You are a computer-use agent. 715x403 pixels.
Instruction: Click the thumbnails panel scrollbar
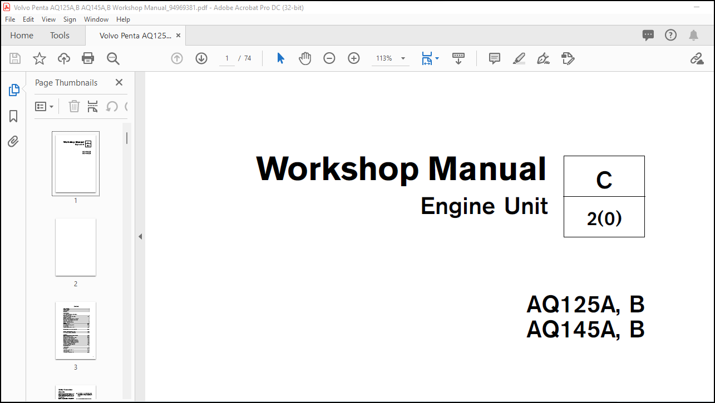click(127, 138)
